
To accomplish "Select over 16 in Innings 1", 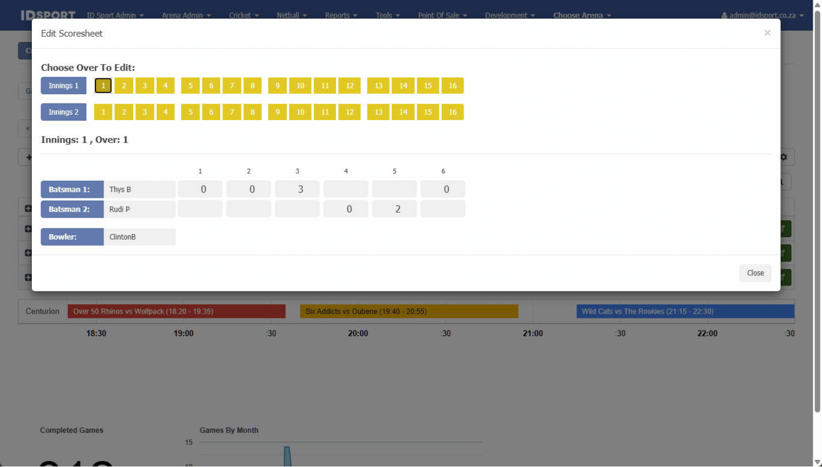I will pyautogui.click(x=452, y=86).
